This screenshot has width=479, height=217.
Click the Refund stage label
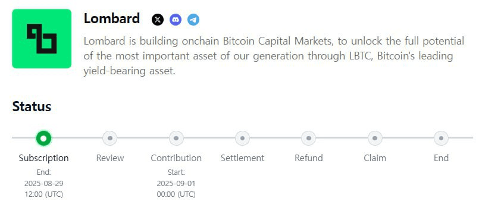(x=309, y=158)
